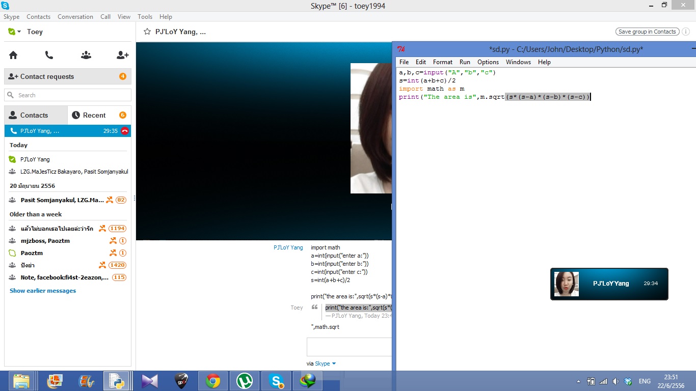Open the File menu in IDLE

pyautogui.click(x=404, y=62)
